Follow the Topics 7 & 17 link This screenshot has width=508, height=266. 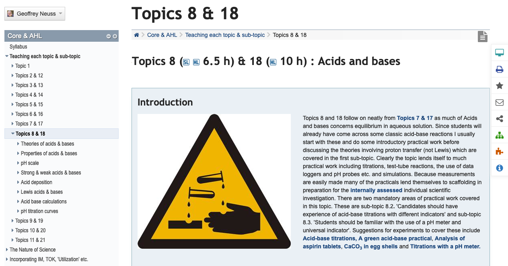click(x=415, y=118)
